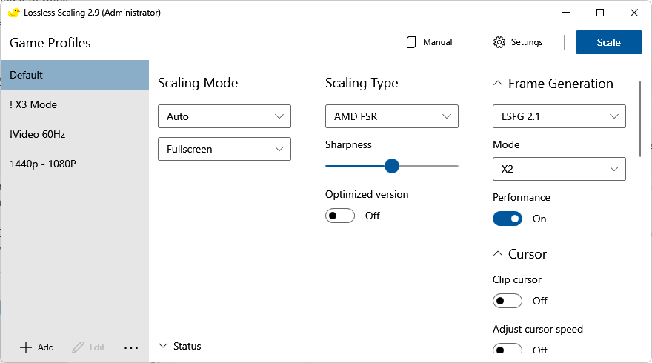This screenshot has width=652, height=363.
Task: Open the three-dots more options menu
Action: (131, 348)
